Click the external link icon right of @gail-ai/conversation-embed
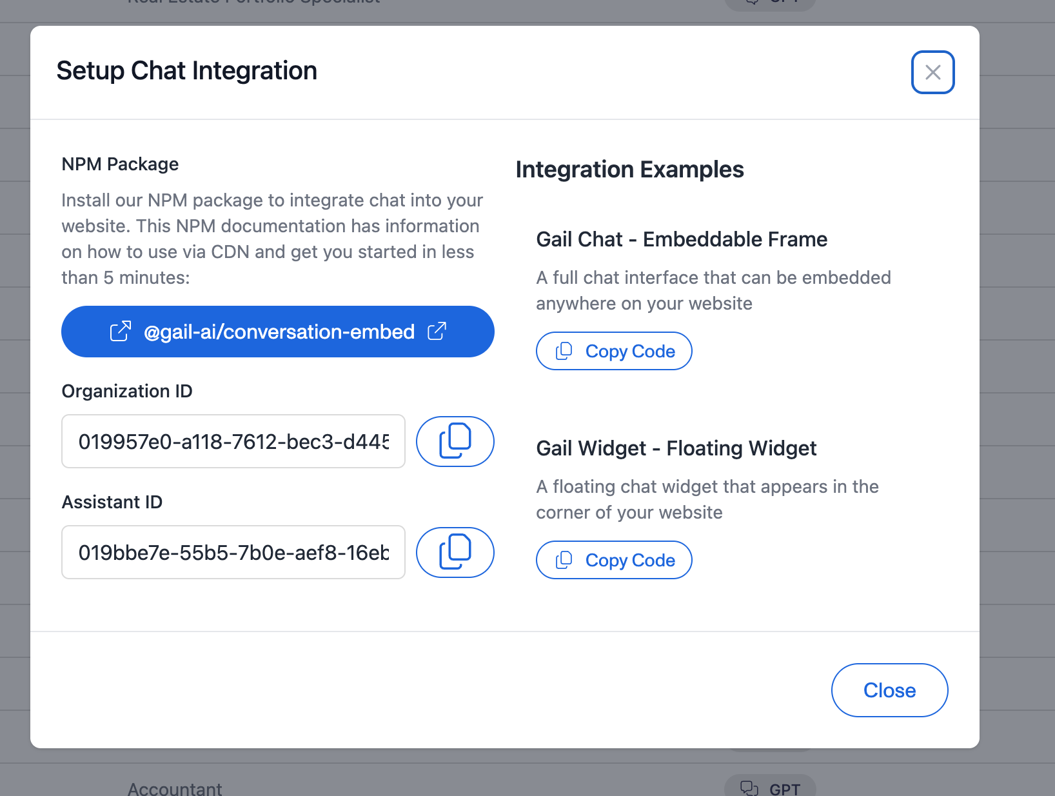 pos(437,331)
